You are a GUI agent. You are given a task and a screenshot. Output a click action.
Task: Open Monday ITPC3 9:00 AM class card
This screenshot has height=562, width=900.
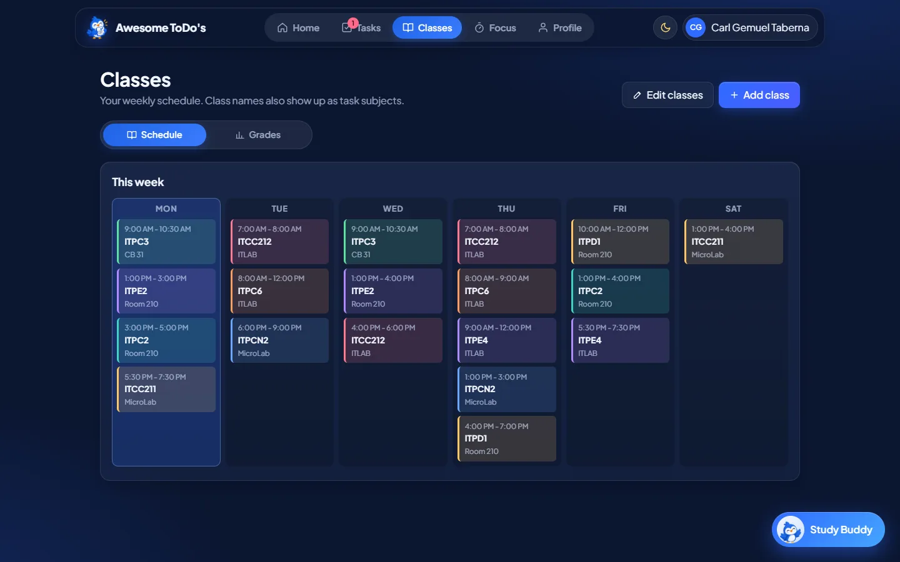pyautogui.click(x=166, y=242)
